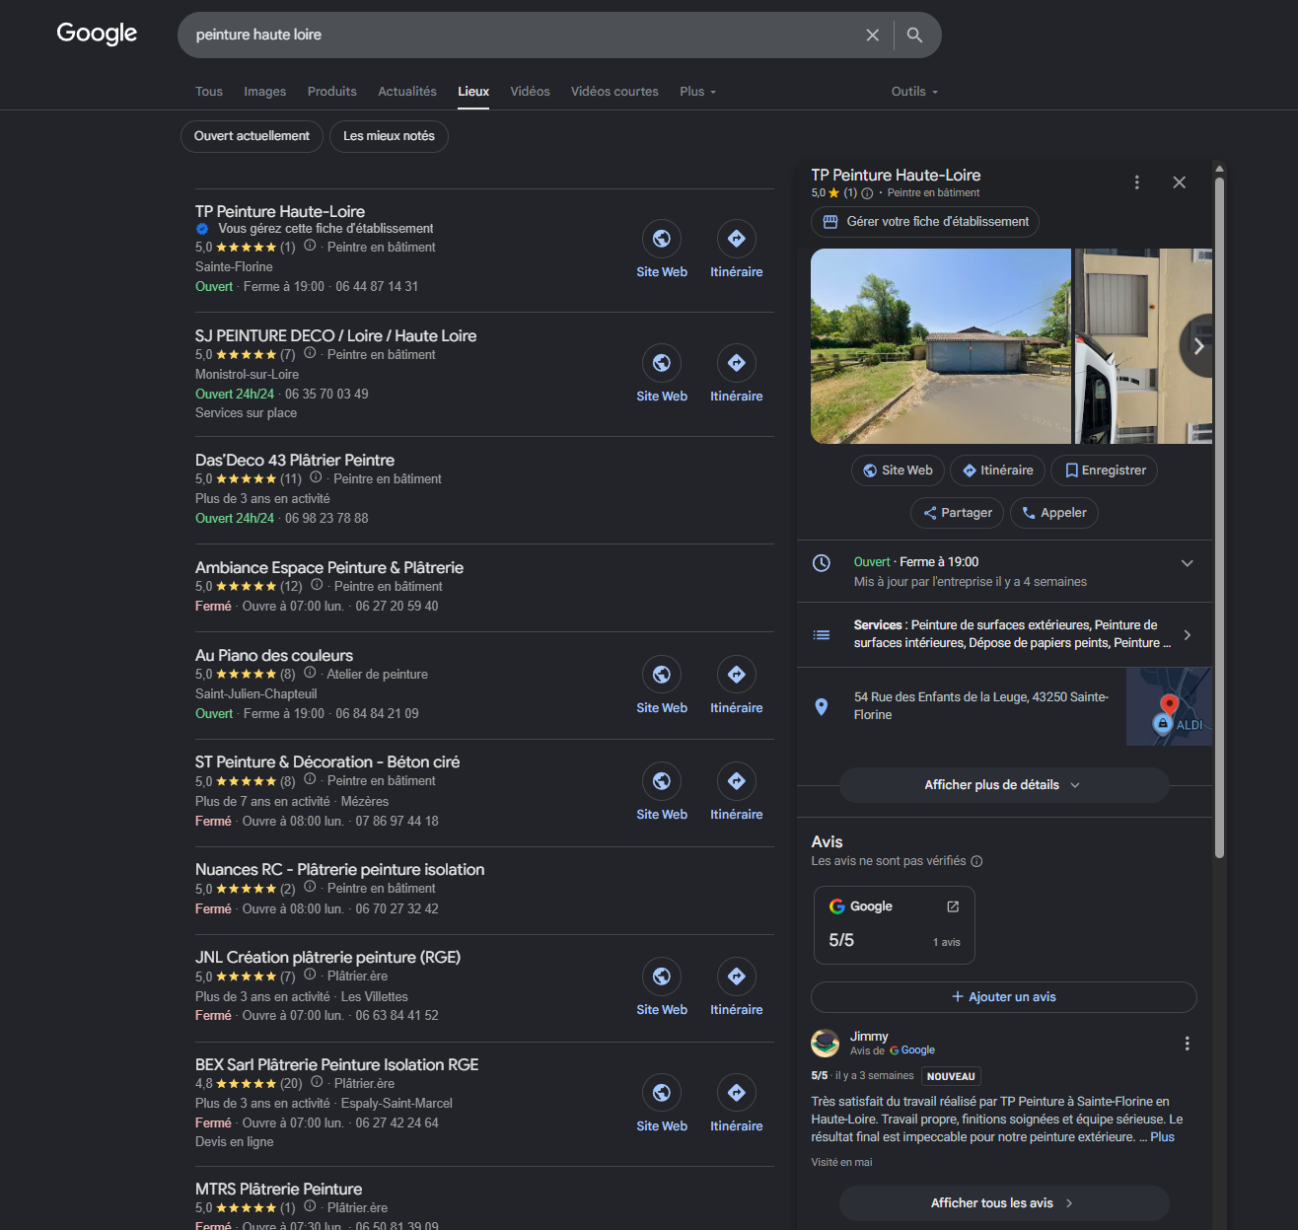The image size is (1298, 1230).
Task: Open the map thumbnail near ALDI
Action: coord(1169,706)
